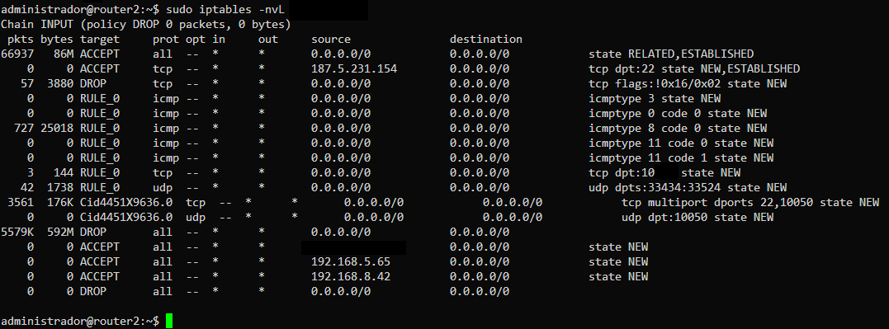Click the 1738 bytes value
Viewport: 889px width, 329px height.
click(60, 187)
